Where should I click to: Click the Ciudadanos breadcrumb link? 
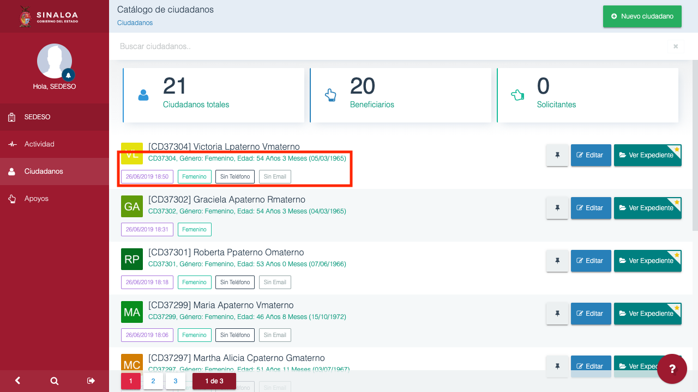point(135,23)
